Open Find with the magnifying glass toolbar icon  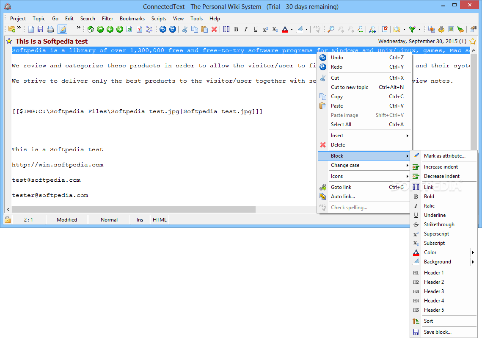point(331,29)
